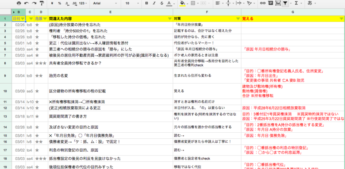The image size is (345, 169).
Task: Select cell 買戻期間満了の書き方
Action: point(110,116)
